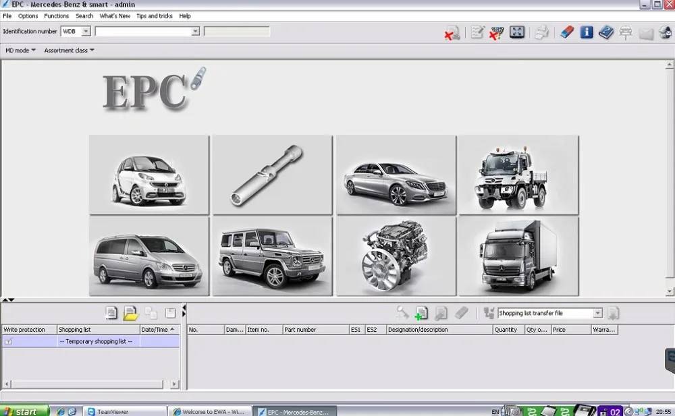Create new shopping list document icon
675x416 pixels.
click(x=111, y=313)
